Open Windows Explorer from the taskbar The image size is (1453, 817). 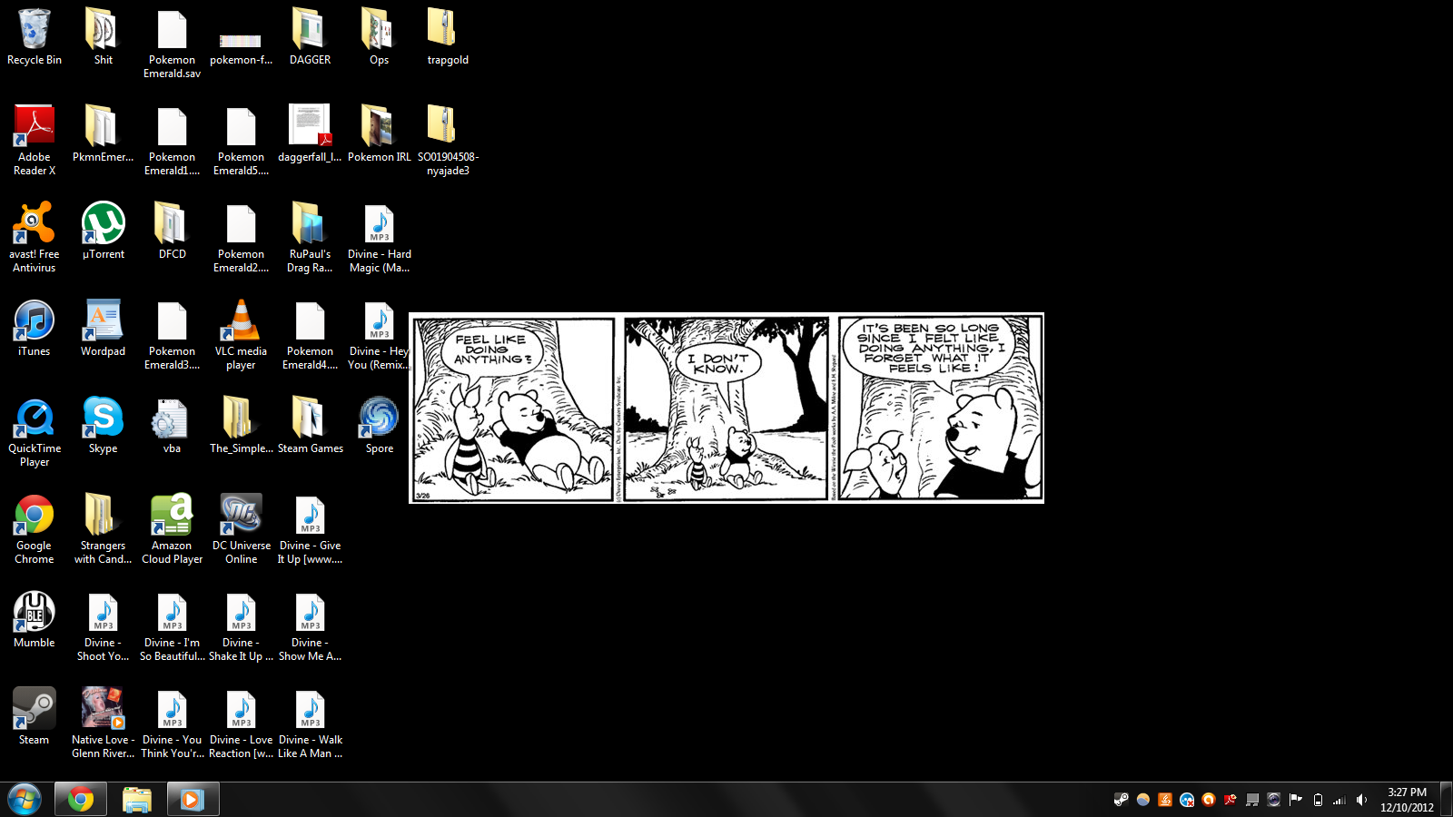137,800
